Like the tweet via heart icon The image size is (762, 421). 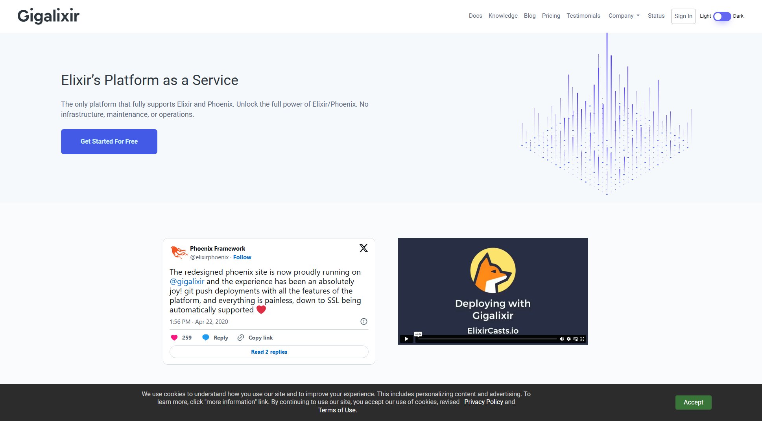coord(174,338)
